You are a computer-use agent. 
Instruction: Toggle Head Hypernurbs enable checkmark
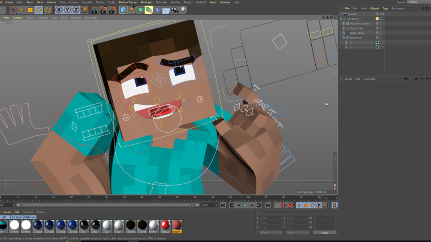[x=383, y=42]
